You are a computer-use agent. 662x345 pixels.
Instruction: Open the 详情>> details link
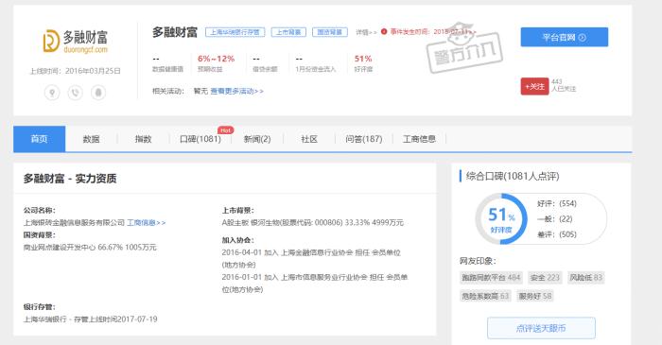click(366, 32)
